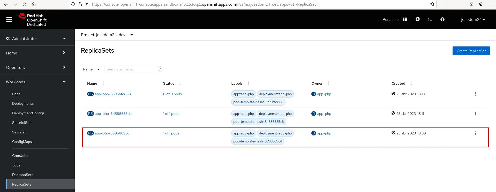Open replica set app-php-c89b869cd
The width and height of the screenshot is (496, 192).
coord(112,133)
